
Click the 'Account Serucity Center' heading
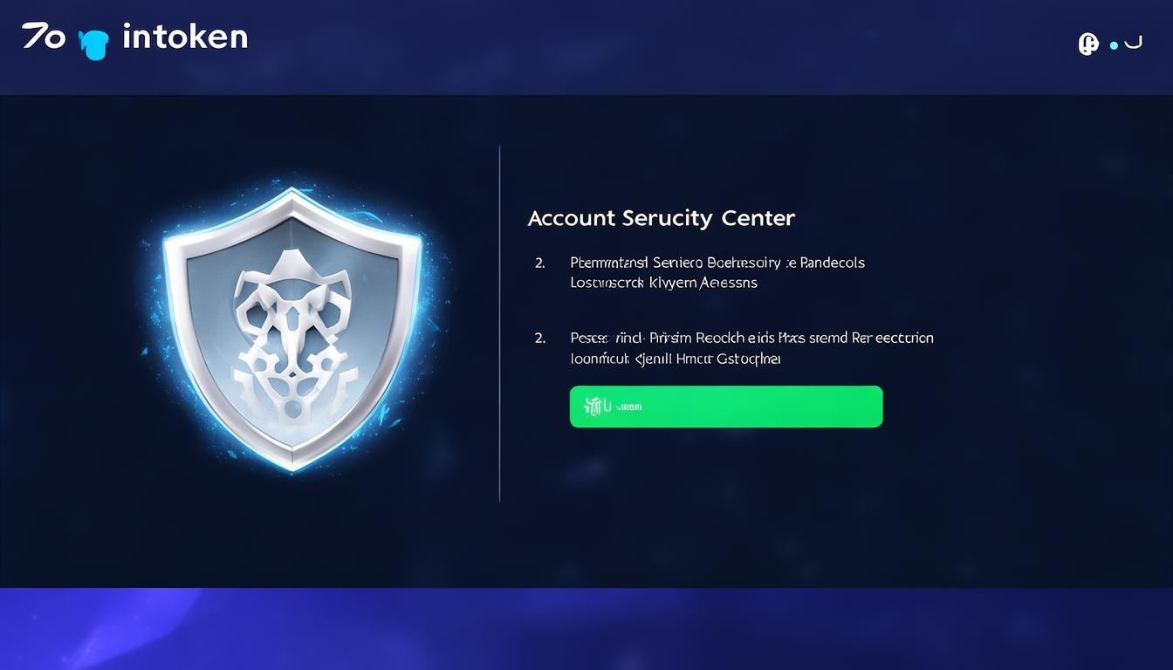(662, 218)
